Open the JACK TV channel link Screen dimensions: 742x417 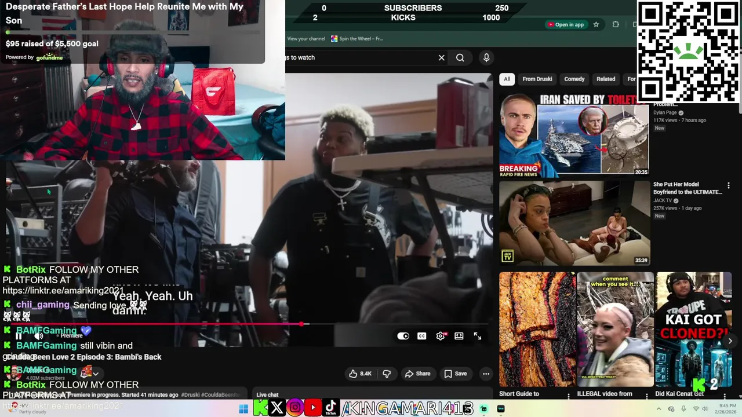pyautogui.click(x=663, y=200)
